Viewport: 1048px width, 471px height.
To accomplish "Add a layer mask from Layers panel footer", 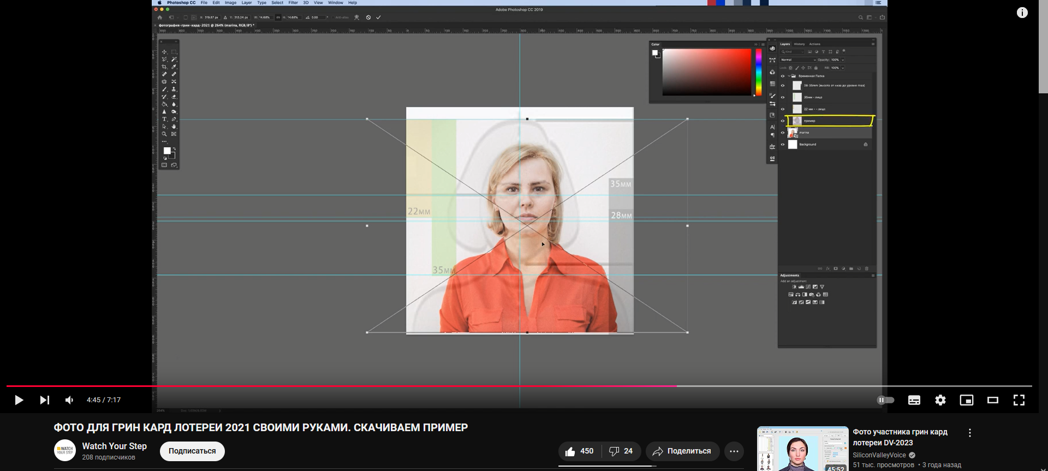I will click(x=836, y=269).
